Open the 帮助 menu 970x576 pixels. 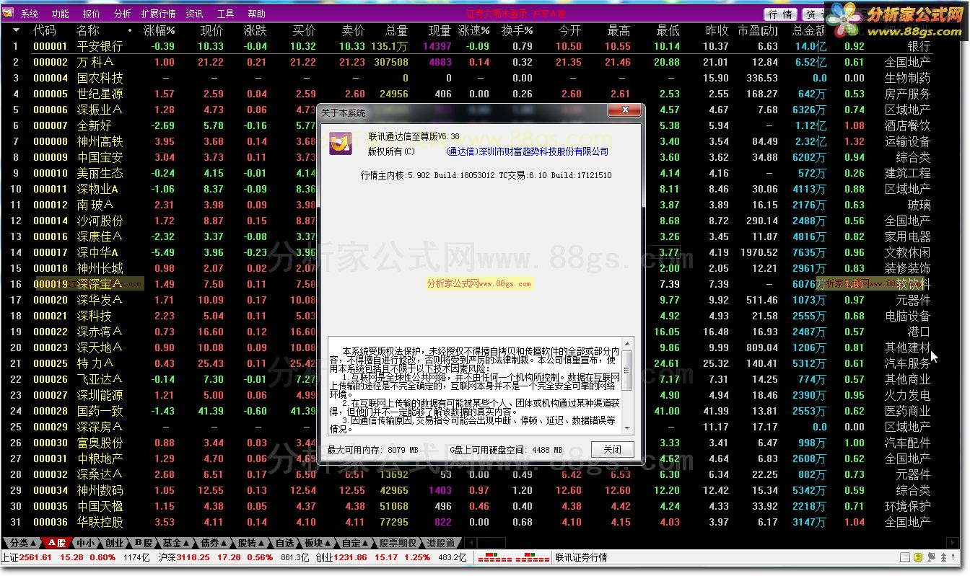(256, 14)
